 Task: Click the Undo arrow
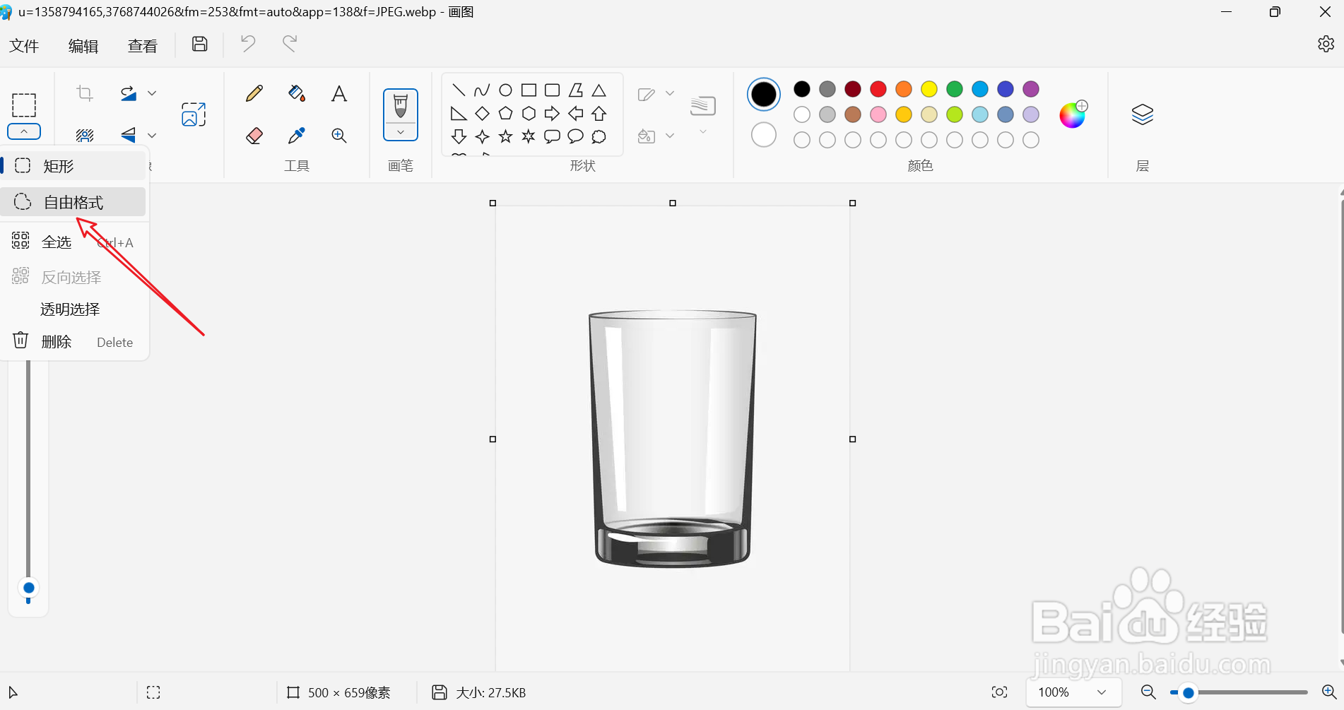pos(248,44)
